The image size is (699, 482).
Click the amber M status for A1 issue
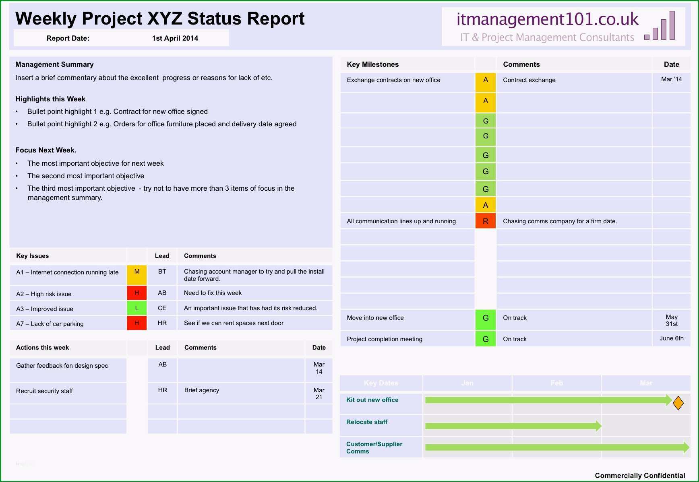click(x=137, y=275)
